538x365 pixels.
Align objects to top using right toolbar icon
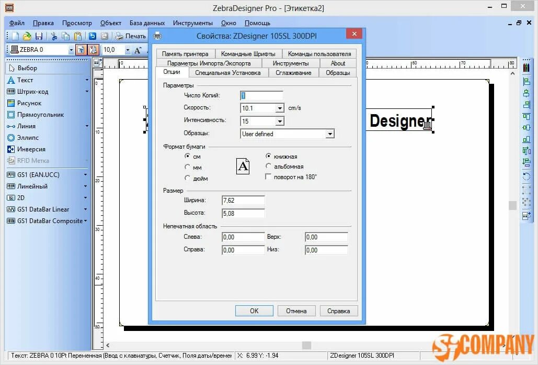[526, 116]
